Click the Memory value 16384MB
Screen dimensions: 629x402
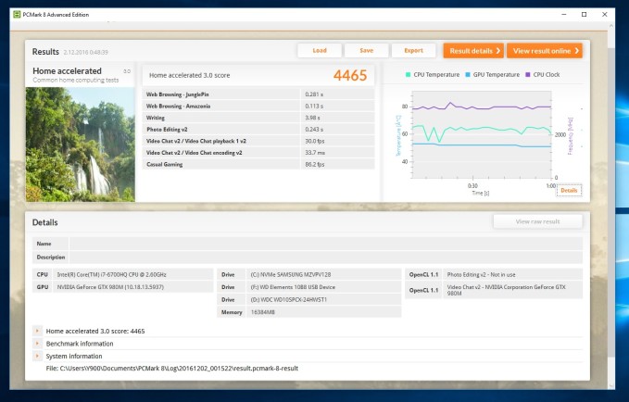tap(263, 312)
